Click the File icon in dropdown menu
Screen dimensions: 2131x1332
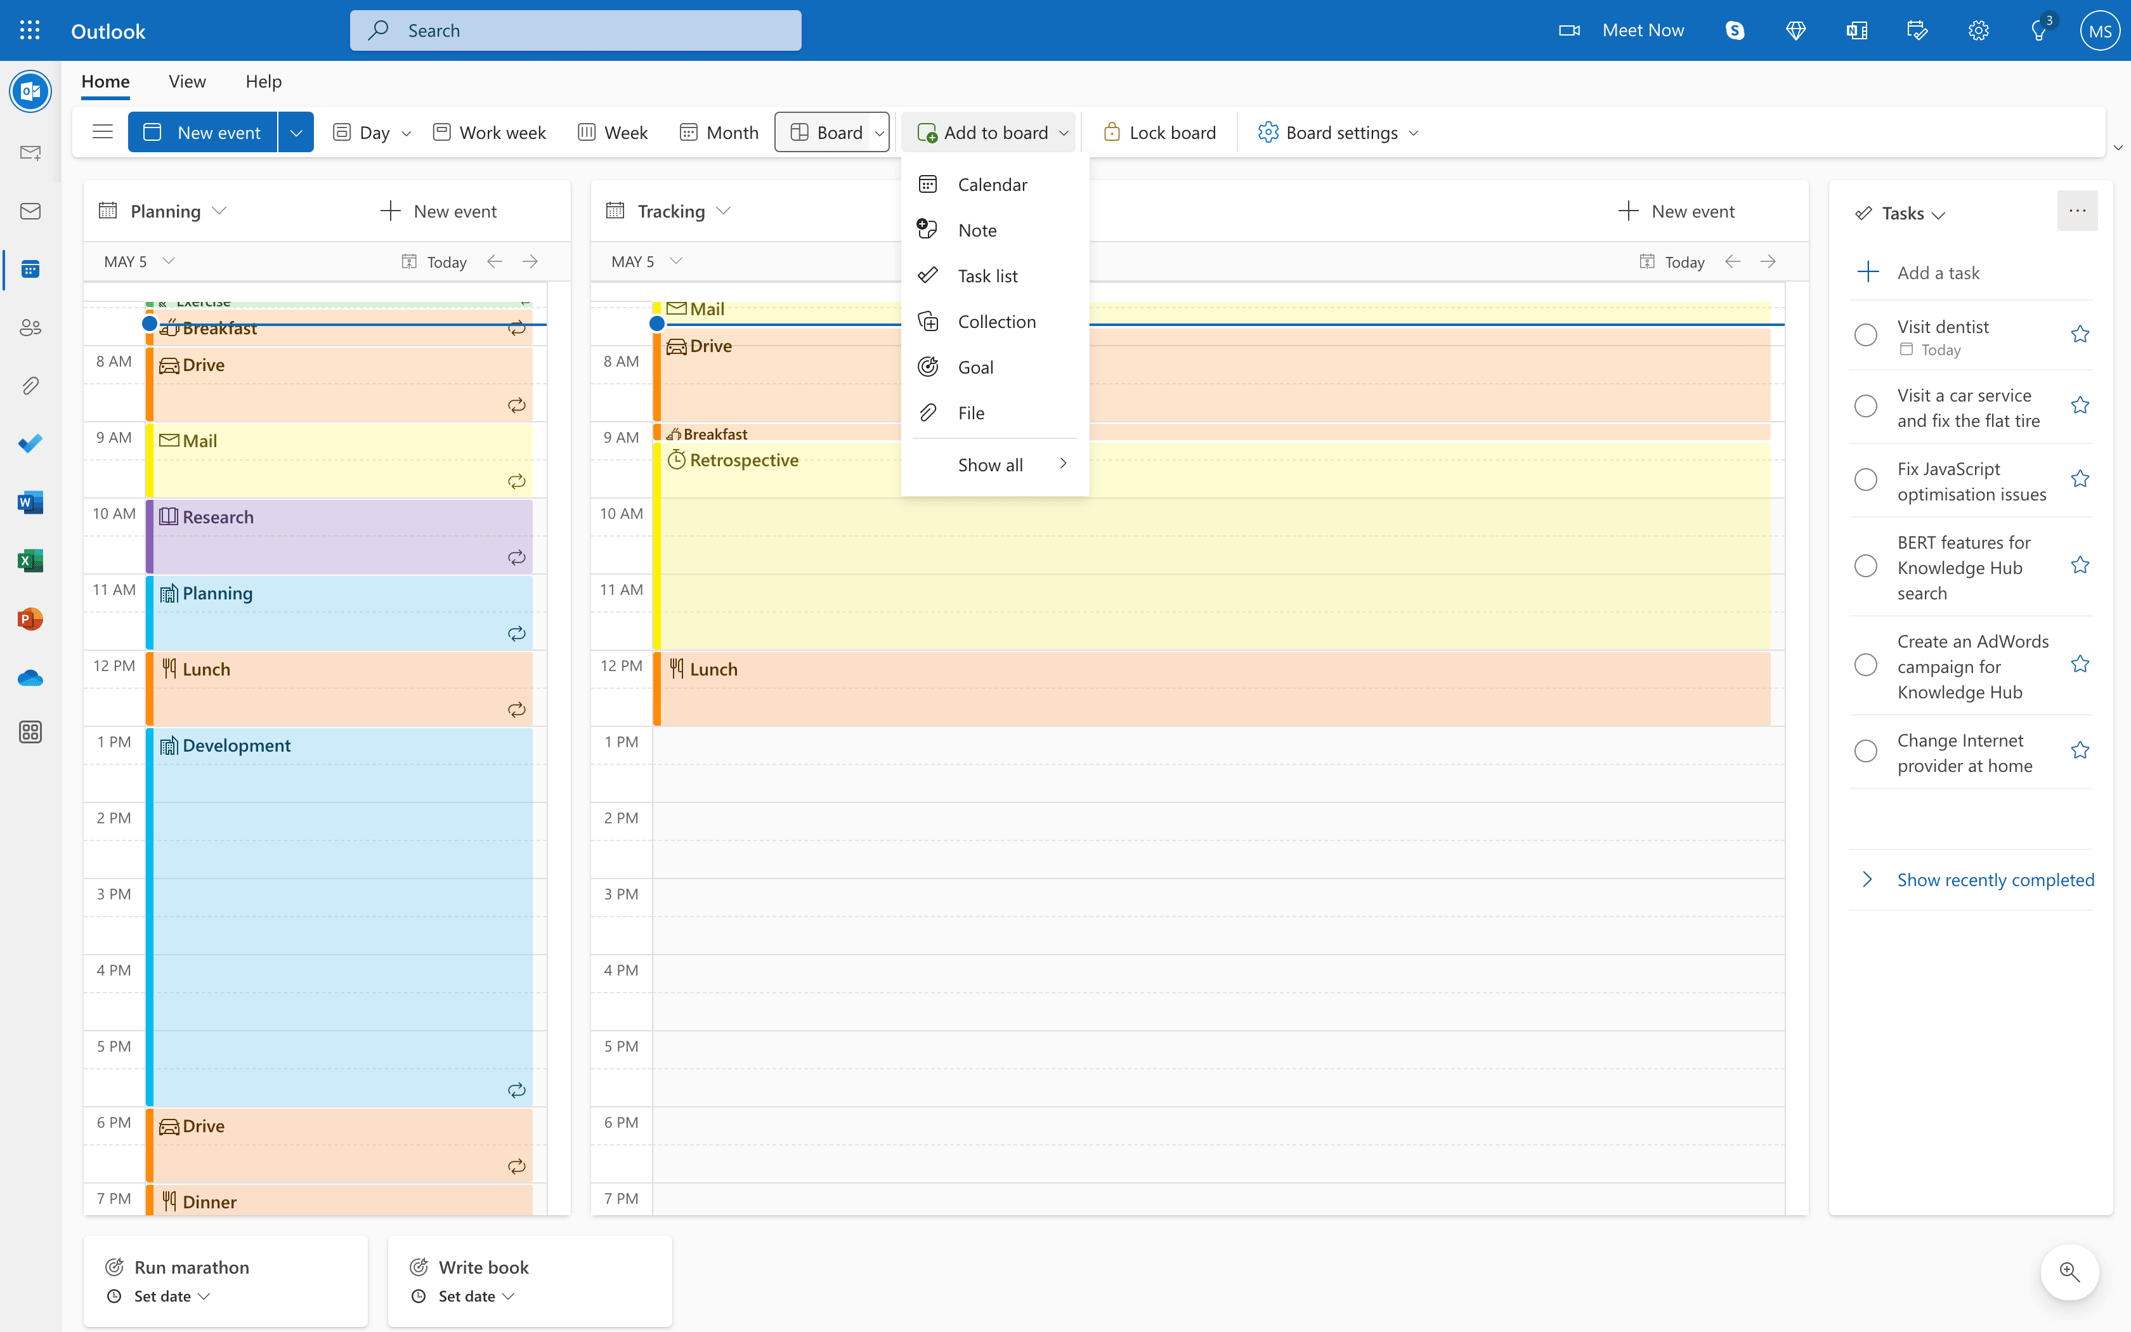pos(928,411)
